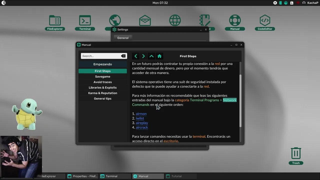Click the orange word terminal
Screen dimensions: 320x180
[199, 136]
